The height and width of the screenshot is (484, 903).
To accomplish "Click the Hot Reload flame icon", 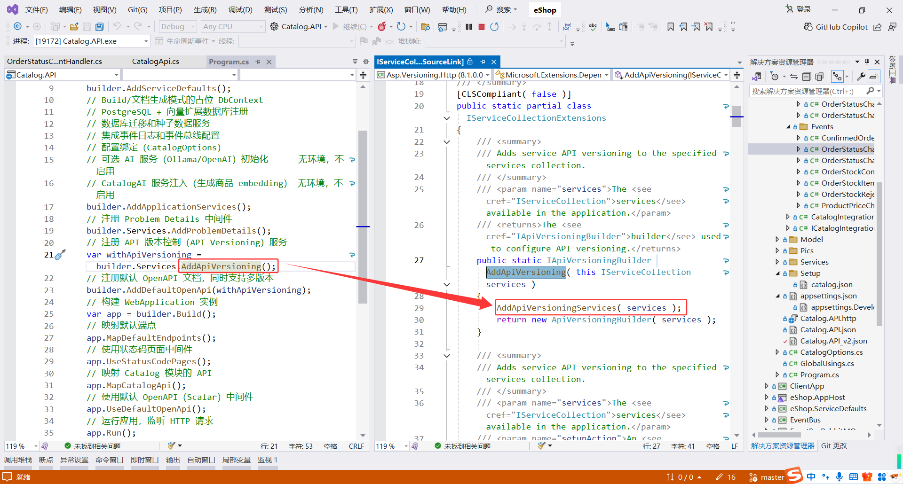I will click(382, 27).
